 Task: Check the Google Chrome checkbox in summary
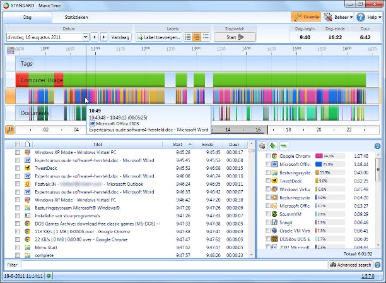click(268, 155)
